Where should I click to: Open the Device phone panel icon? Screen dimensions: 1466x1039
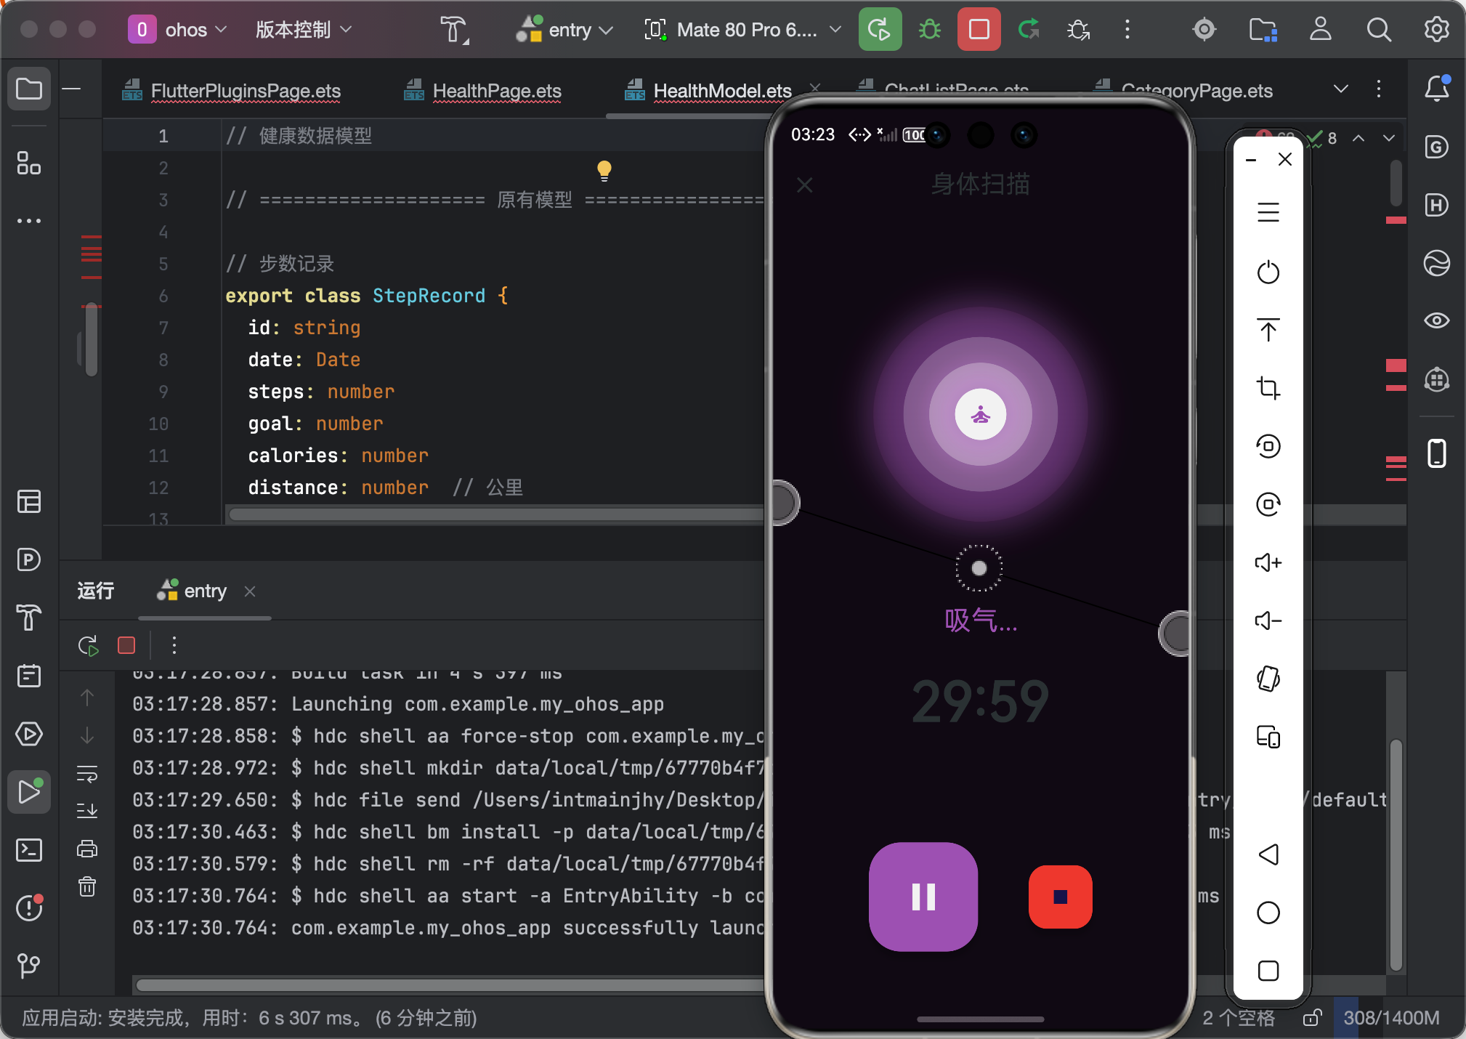pyautogui.click(x=1437, y=453)
